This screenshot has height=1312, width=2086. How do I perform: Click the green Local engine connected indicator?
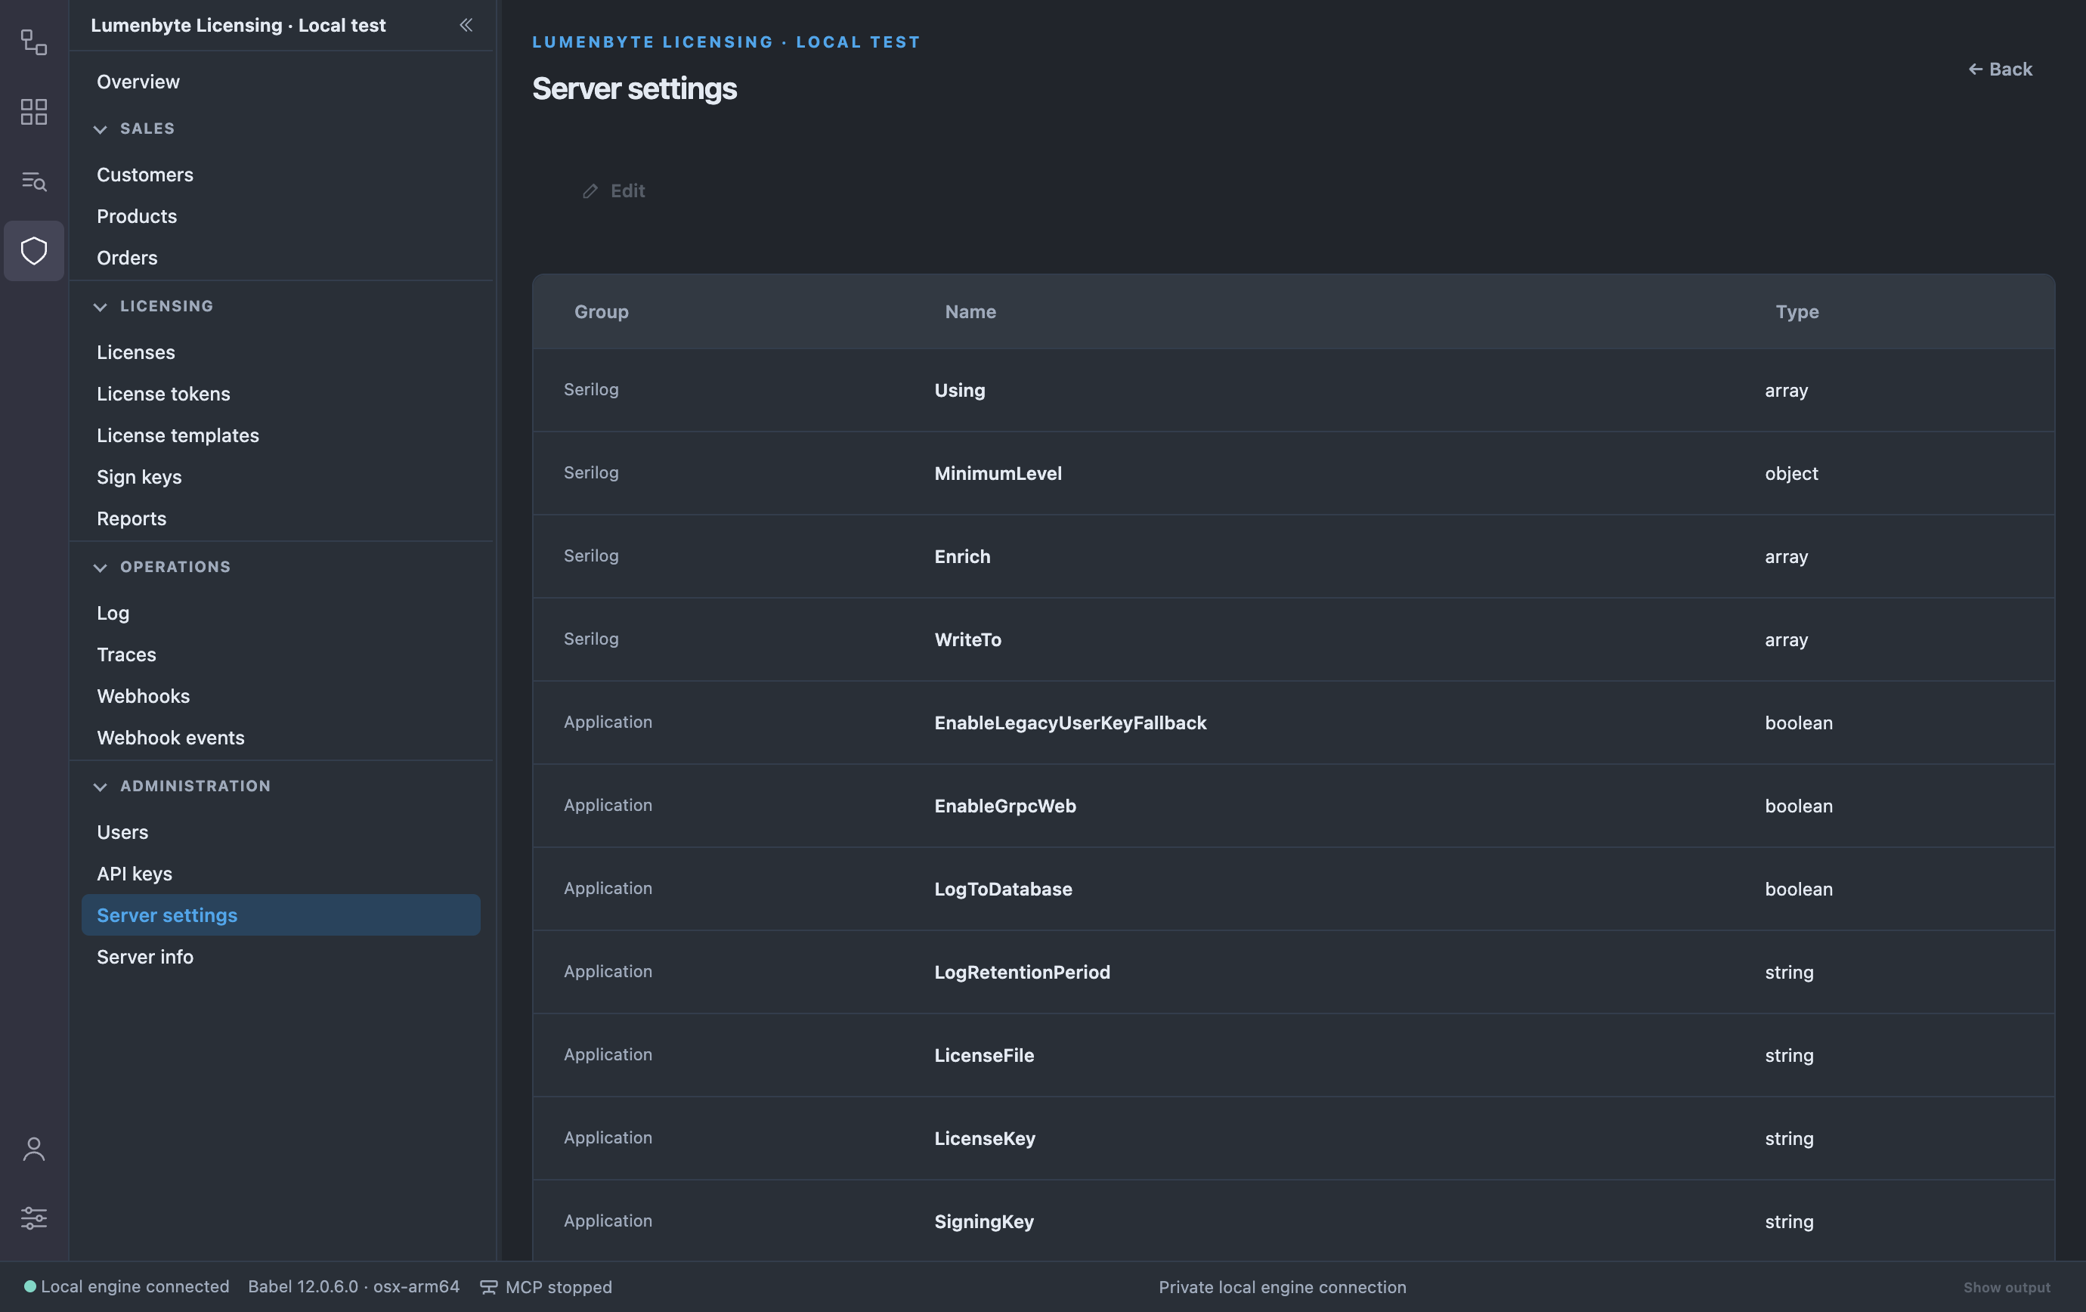tap(30, 1287)
